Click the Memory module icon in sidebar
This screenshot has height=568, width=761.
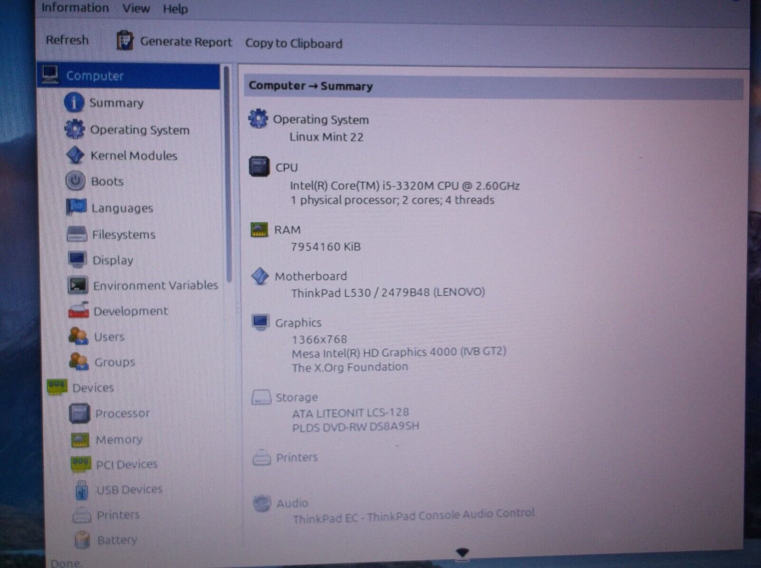coord(80,440)
